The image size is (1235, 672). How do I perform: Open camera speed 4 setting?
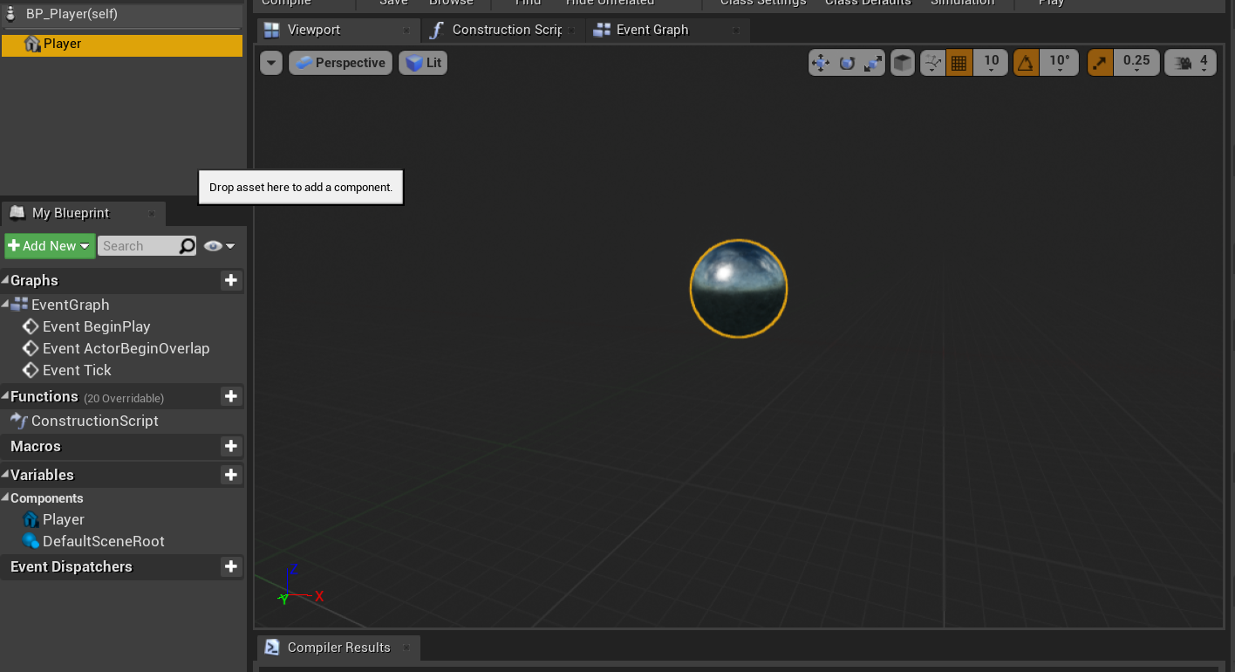tap(1191, 63)
